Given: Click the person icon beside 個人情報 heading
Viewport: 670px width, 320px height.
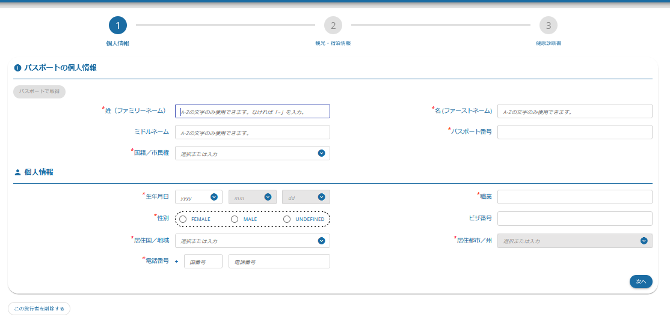Looking at the screenshot, I should 17,172.
